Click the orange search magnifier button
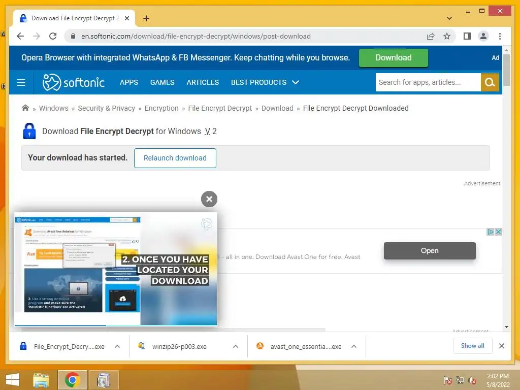 point(490,82)
